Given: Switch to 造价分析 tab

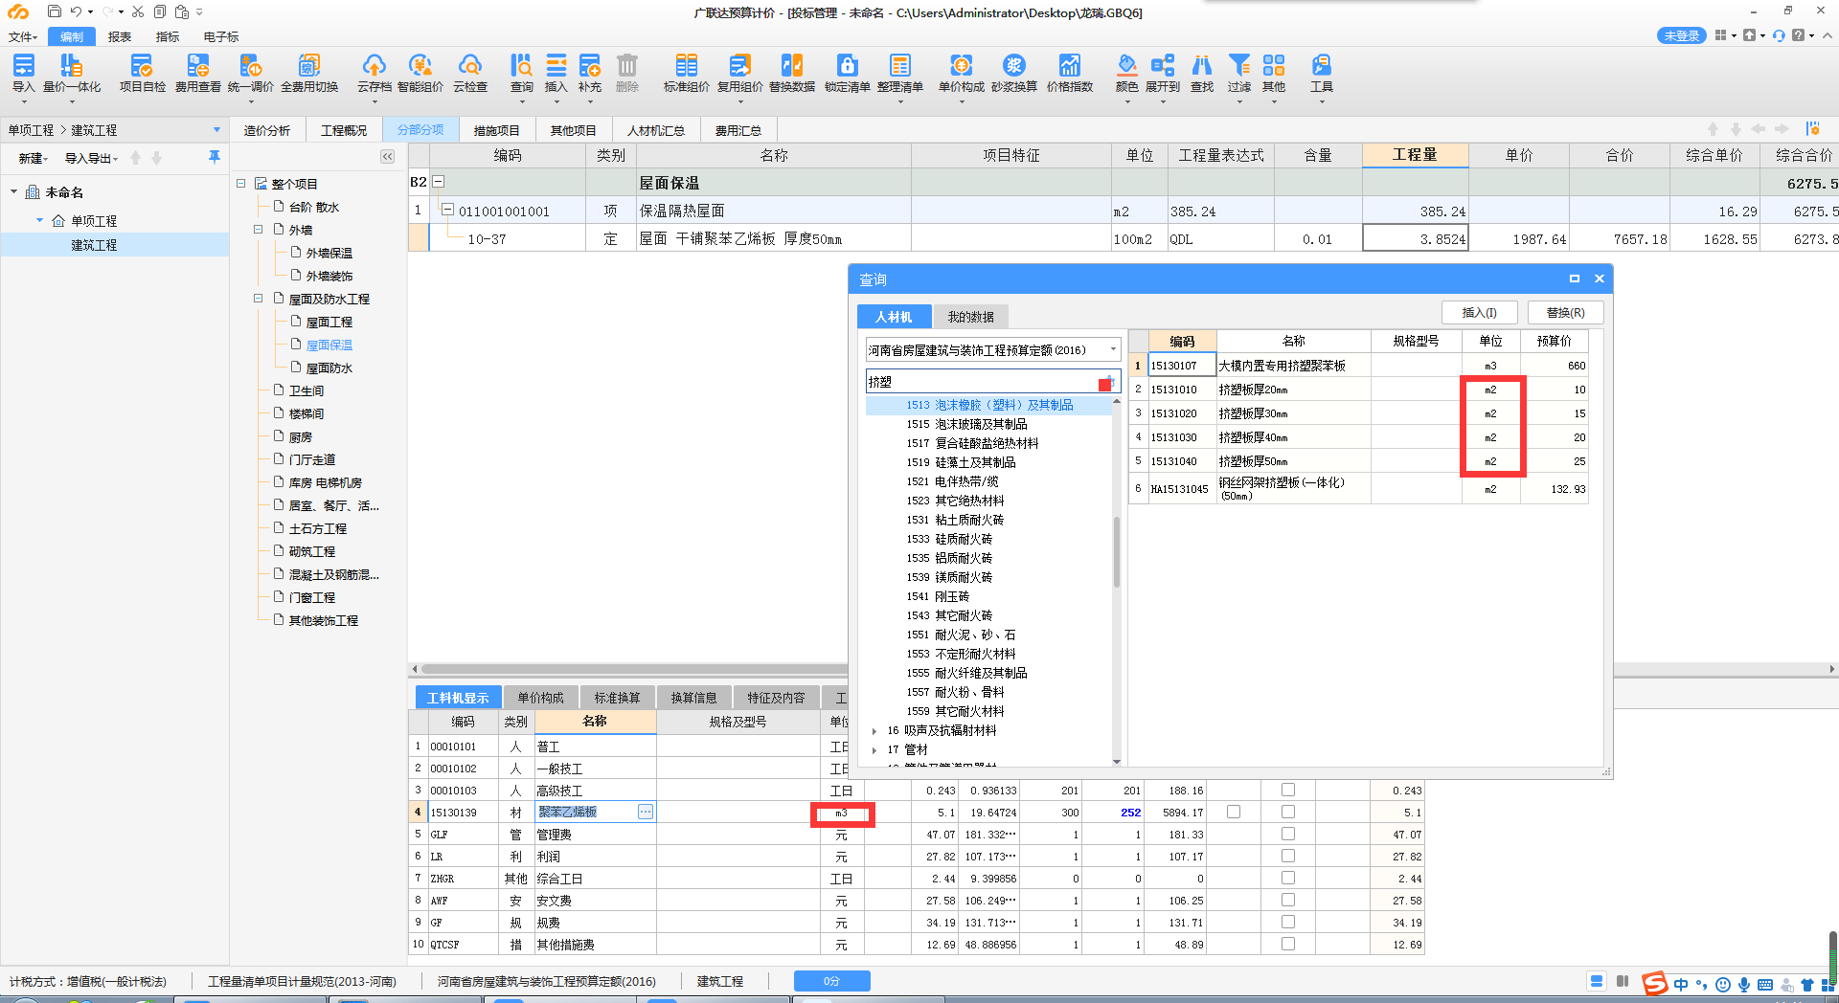Looking at the screenshot, I should click(266, 130).
